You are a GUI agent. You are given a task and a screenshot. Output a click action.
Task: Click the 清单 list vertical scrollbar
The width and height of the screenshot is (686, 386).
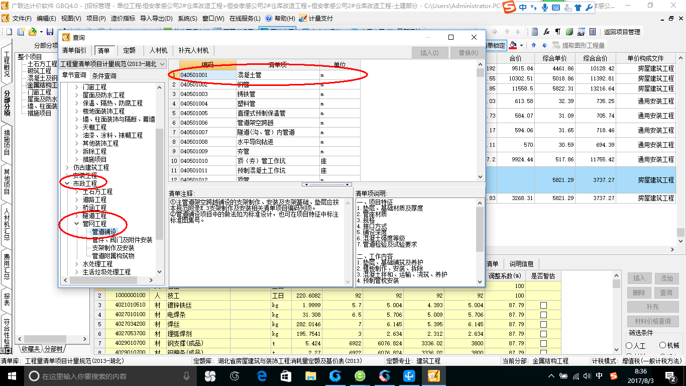[480, 120]
